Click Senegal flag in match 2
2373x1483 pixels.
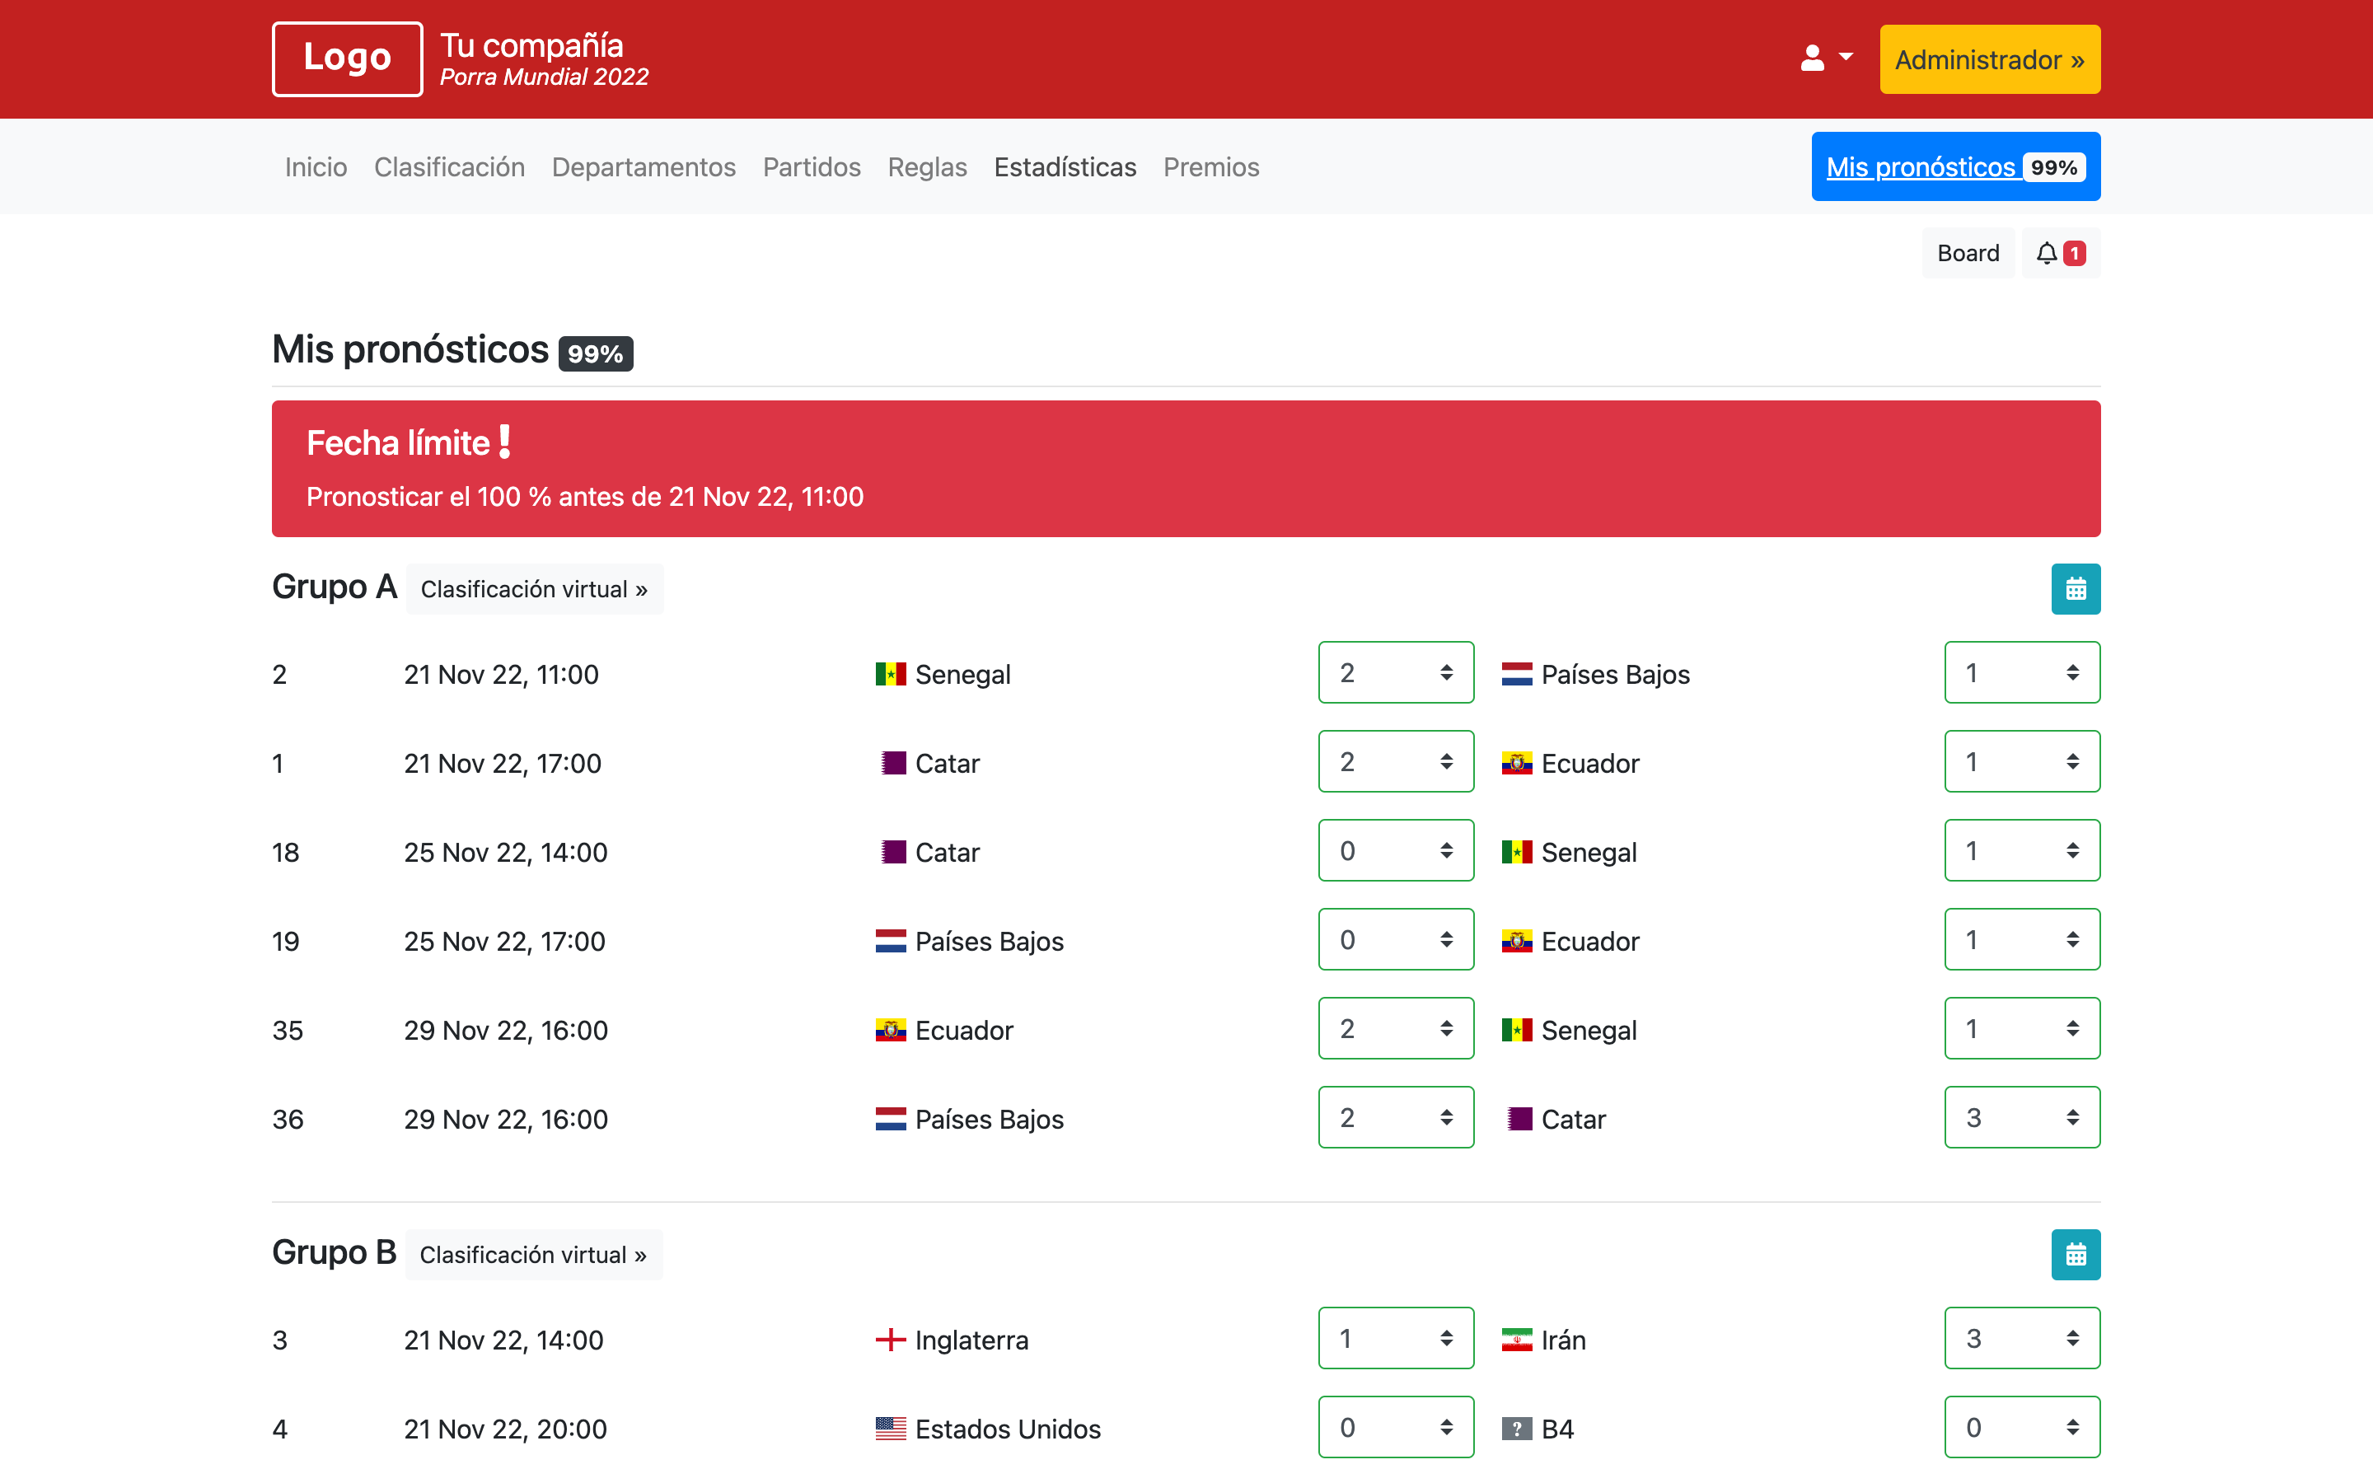click(891, 674)
